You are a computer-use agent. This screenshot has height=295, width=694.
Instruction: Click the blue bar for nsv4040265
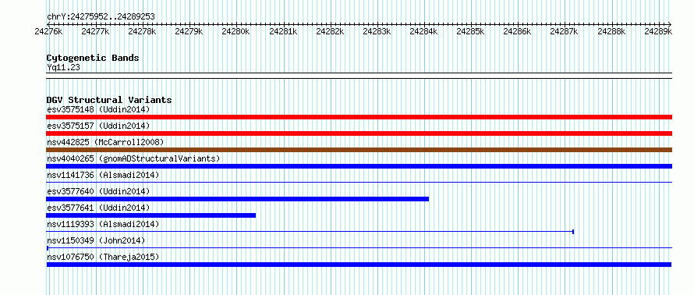[359, 166]
